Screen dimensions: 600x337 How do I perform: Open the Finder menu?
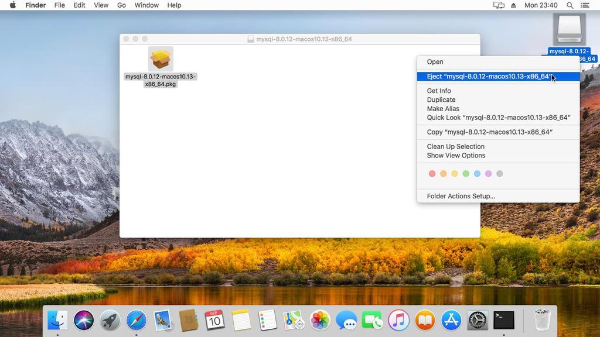coord(36,5)
